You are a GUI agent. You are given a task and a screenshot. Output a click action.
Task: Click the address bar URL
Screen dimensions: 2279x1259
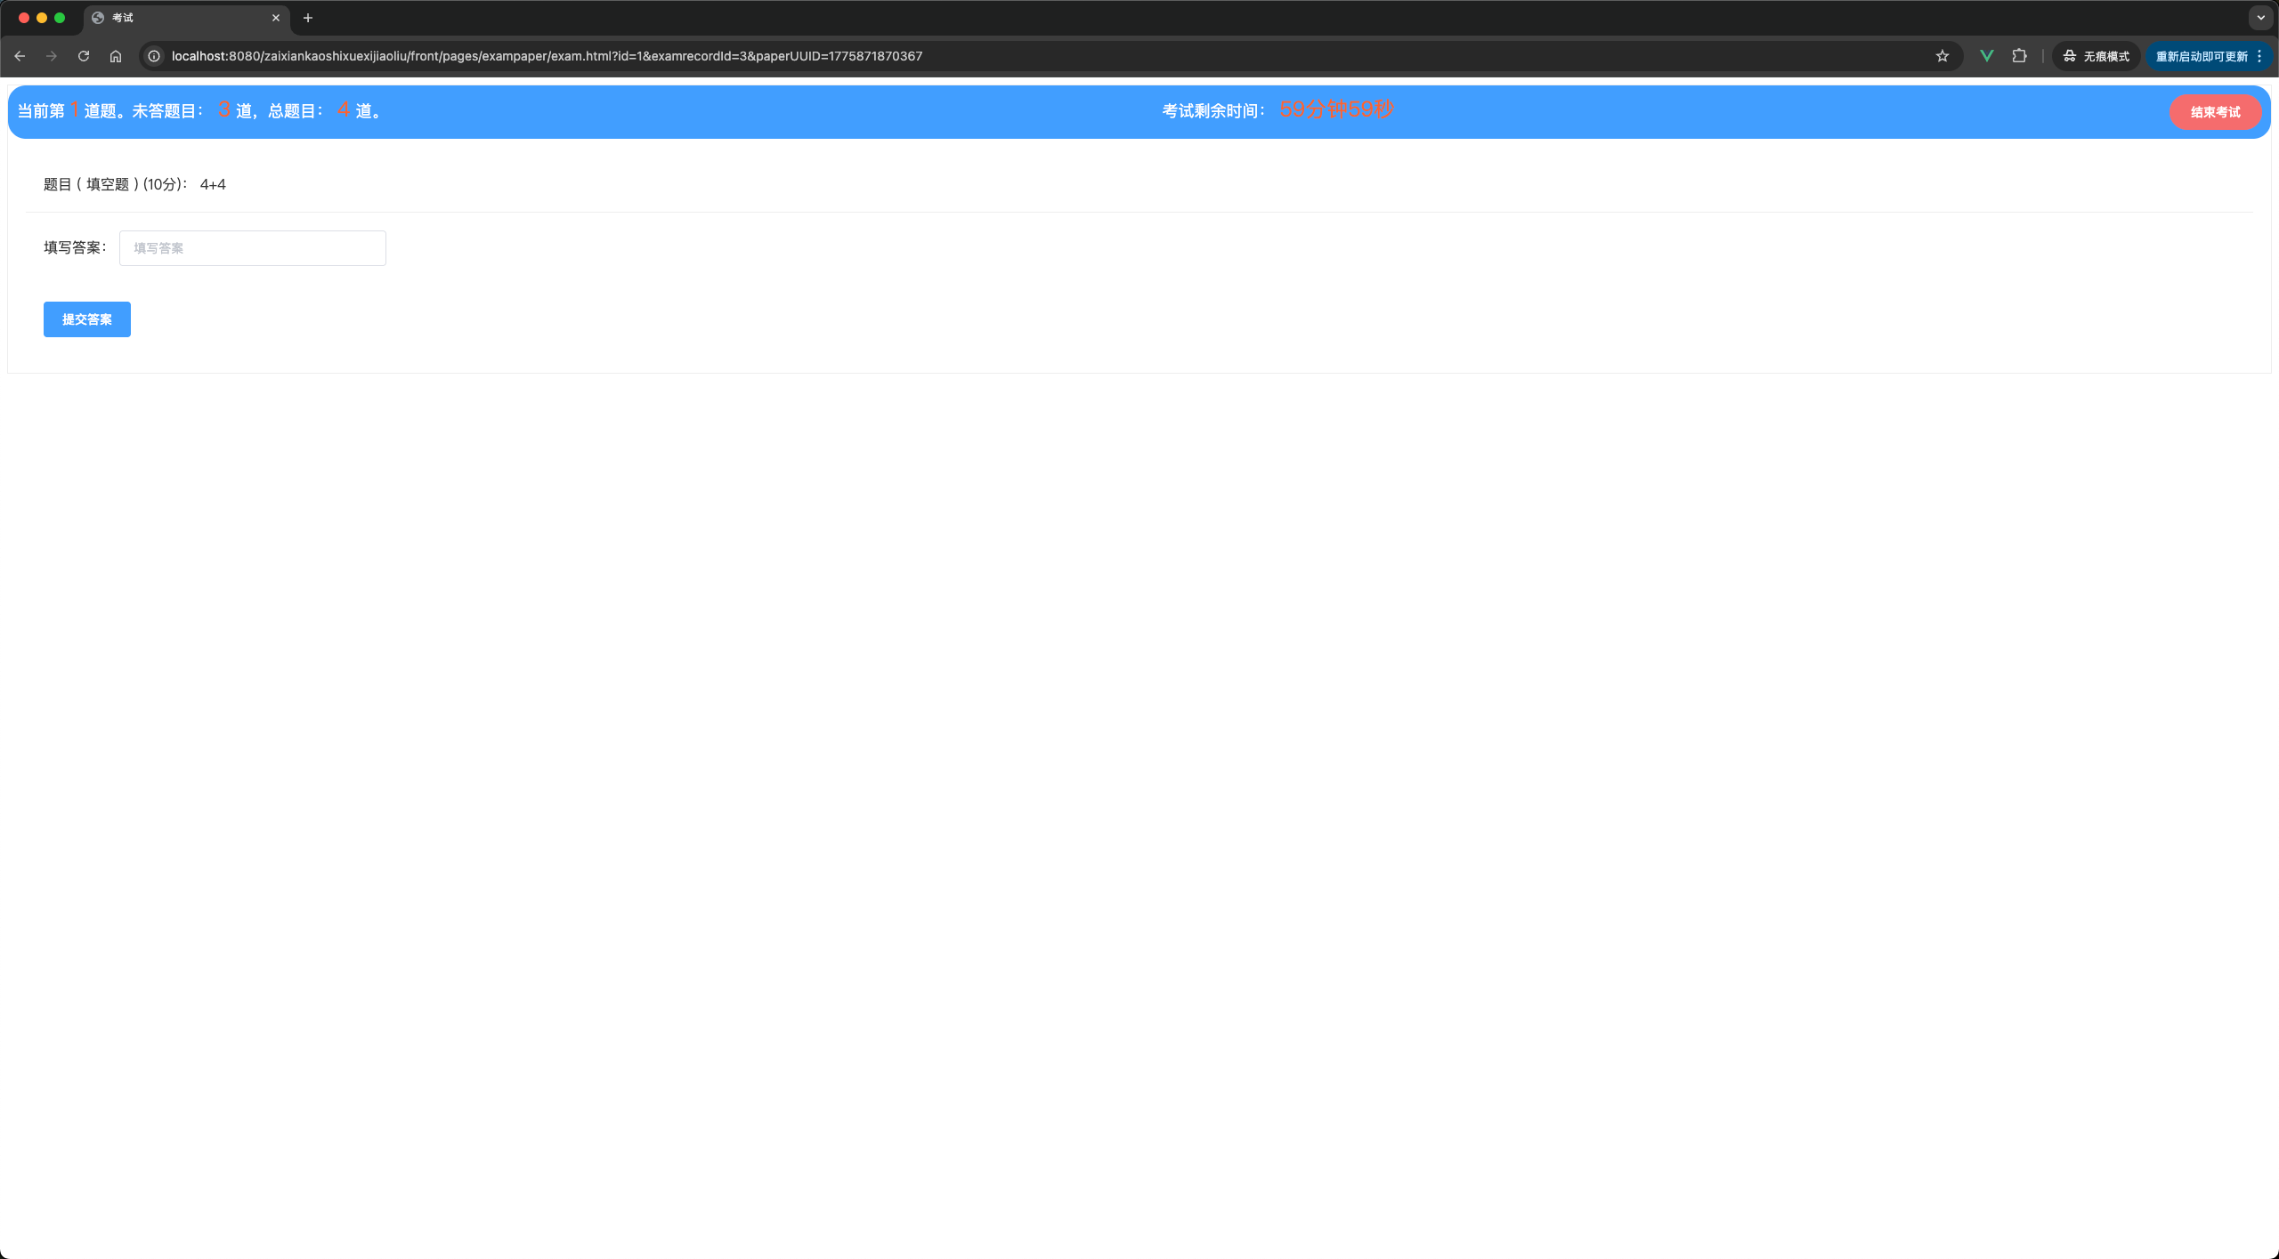coord(547,56)
